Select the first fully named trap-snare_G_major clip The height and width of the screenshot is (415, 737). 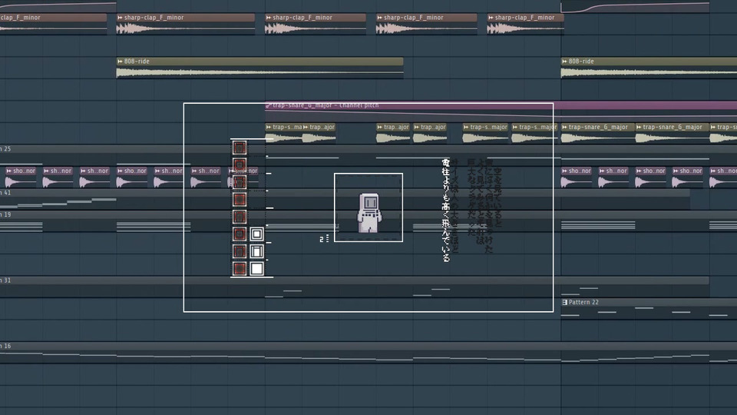click(x=598, y=133)
